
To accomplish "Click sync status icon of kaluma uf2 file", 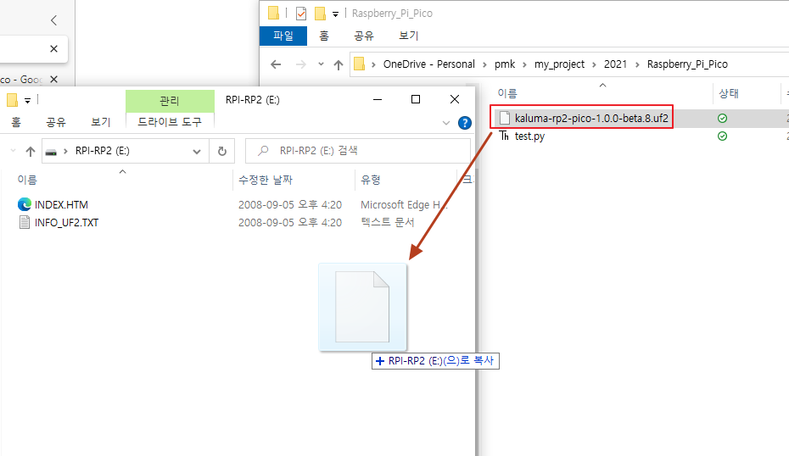I will pyautogui.click(x=722, y=118).
